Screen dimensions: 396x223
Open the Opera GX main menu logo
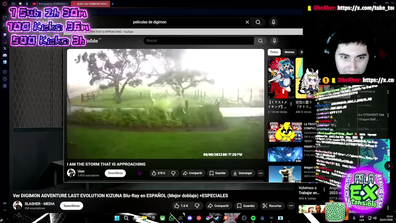coord(5,4)
